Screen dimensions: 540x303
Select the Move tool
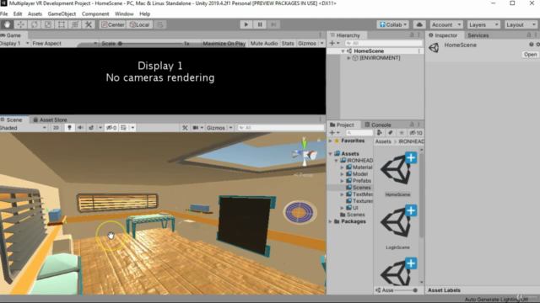pyautogui.click(x=20, y=24)
